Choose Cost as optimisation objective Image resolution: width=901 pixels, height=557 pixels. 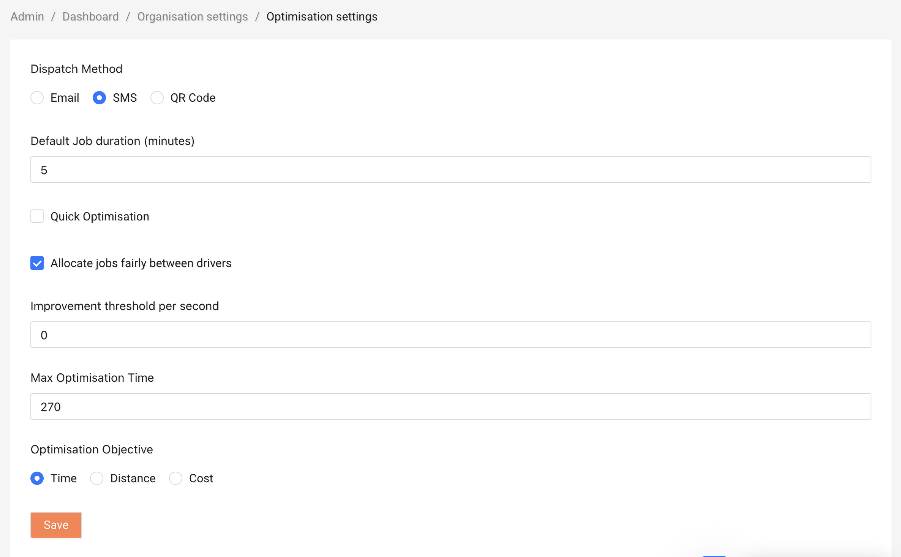pos(175,478)
